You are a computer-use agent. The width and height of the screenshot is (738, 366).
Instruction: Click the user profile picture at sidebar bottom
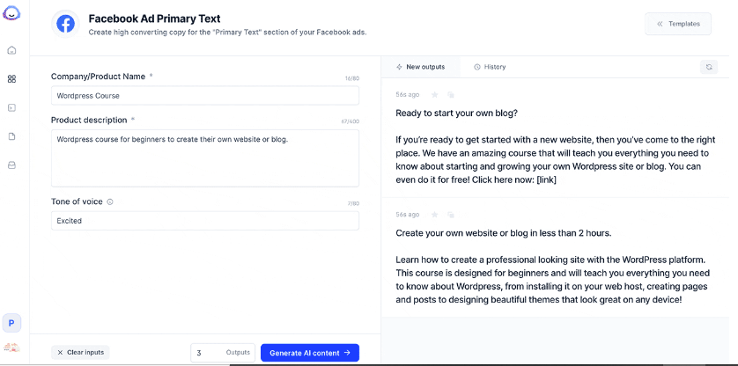coord(11,348)
